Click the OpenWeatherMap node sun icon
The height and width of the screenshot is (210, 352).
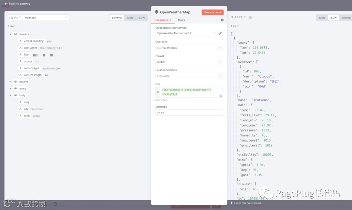click(156, 12)
